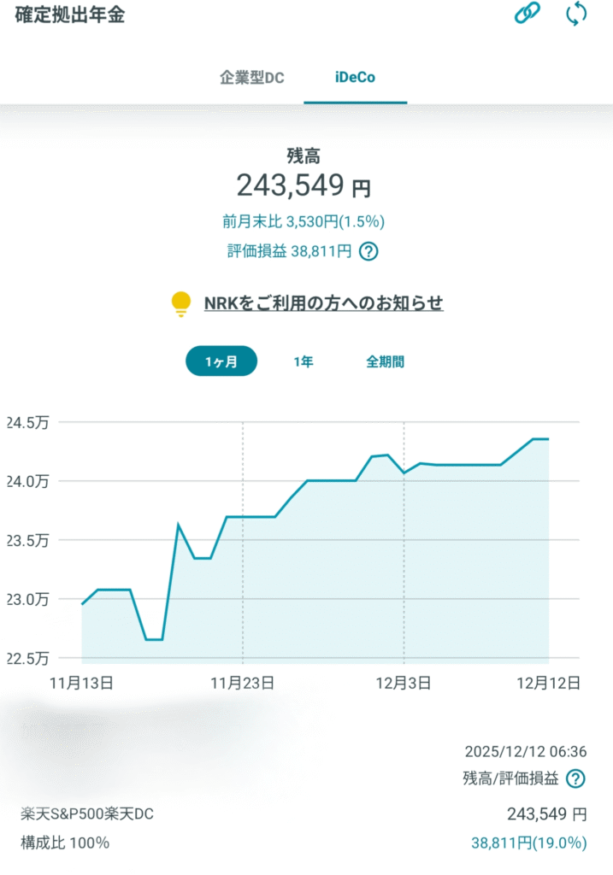
Task: Click the 楽天S&P500楽天DC fund name
Action: [x=87, y=813]
